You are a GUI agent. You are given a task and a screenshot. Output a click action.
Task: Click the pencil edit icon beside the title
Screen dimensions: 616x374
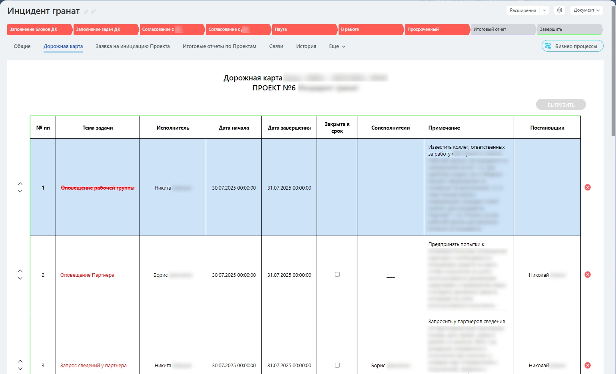[x=86, y=12]
